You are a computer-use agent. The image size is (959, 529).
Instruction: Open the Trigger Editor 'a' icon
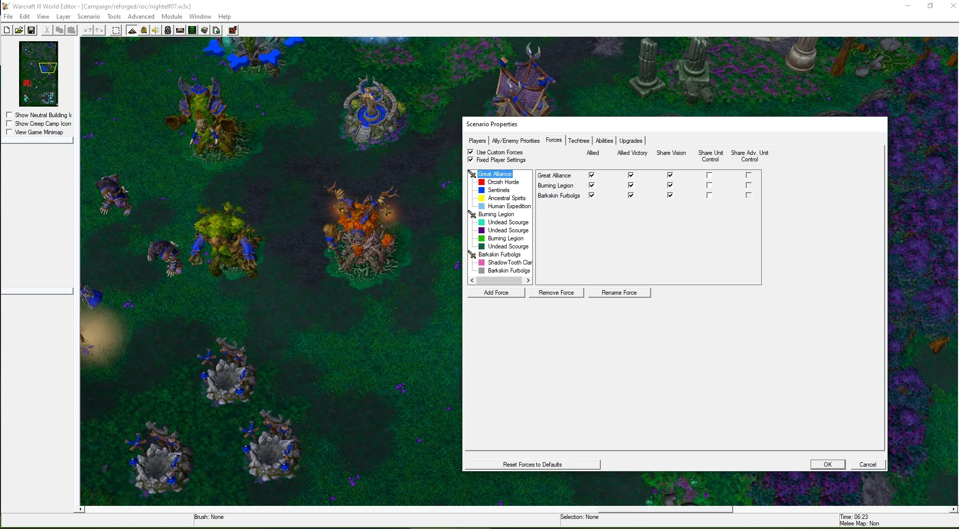[144, 30]
